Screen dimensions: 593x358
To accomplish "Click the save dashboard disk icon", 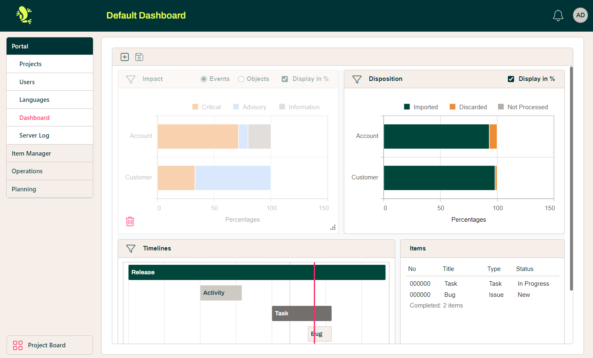I will [x=139, y=57].
